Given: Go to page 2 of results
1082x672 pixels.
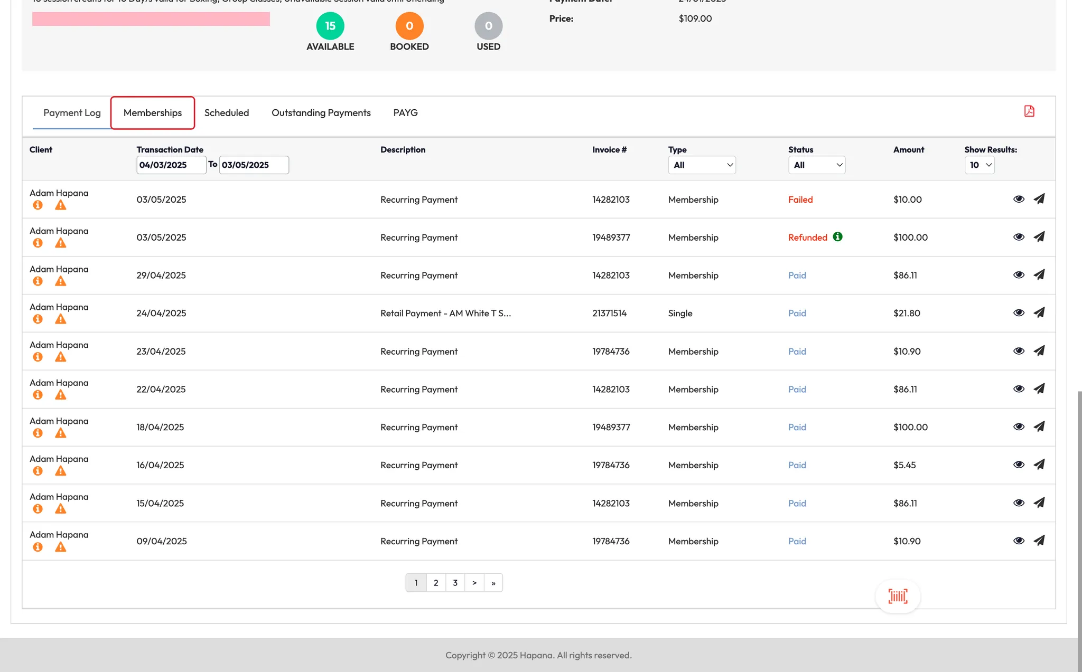Looking at the screenshot, I should [435, 583].
